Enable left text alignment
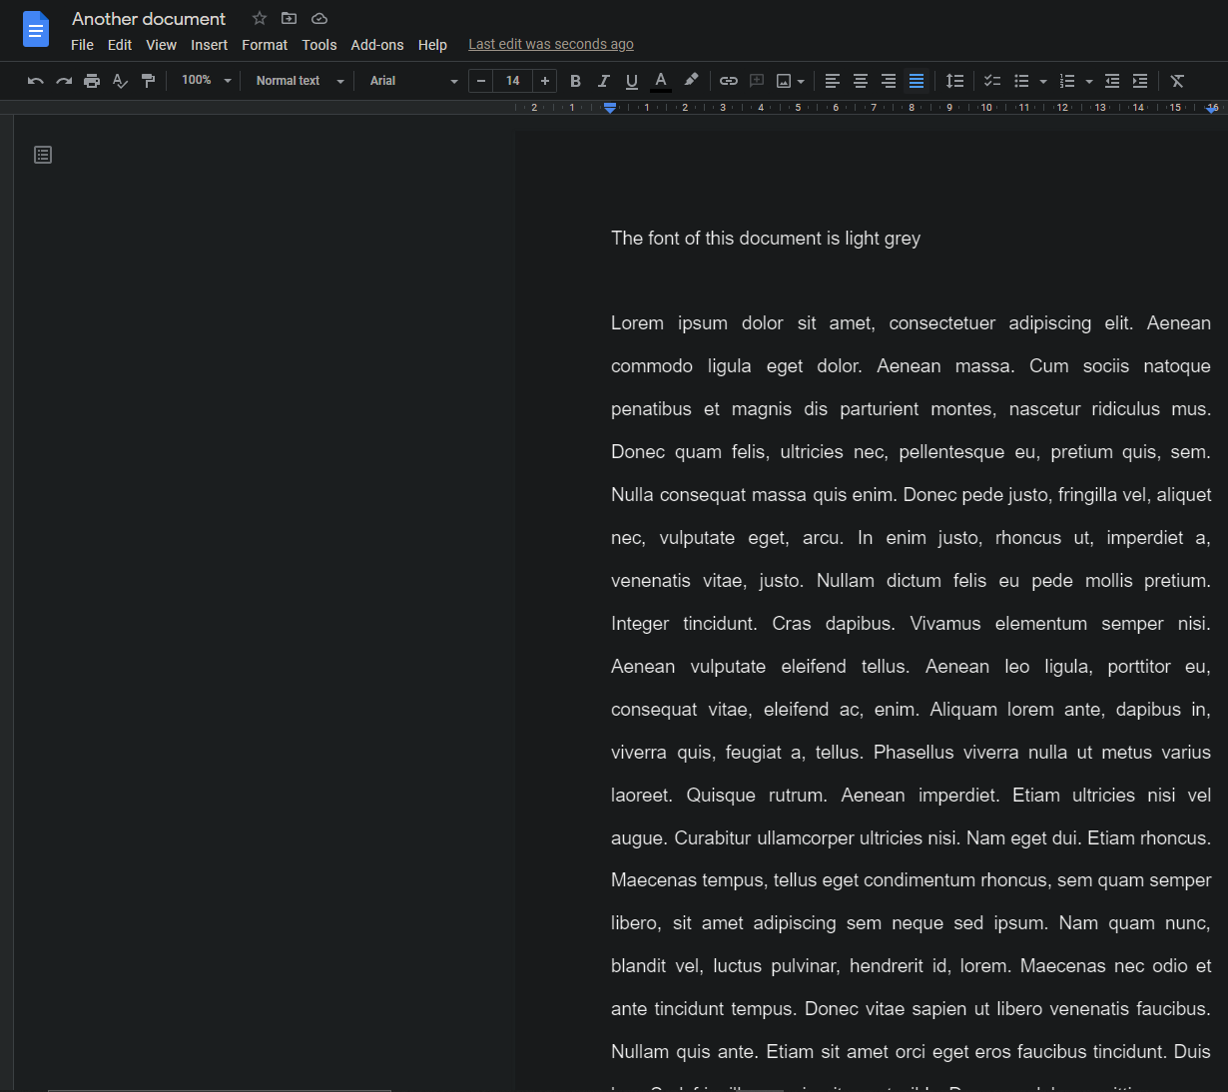 coord(832,81)
